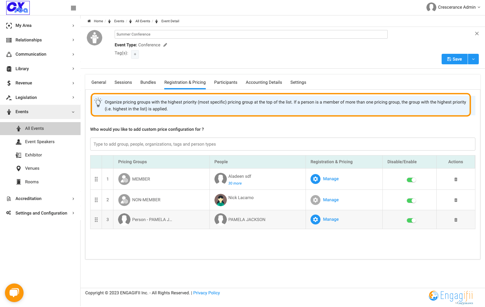Open the Crescerance Admin user menu
This screenshot has width=485, height=307.
[453, 7]
